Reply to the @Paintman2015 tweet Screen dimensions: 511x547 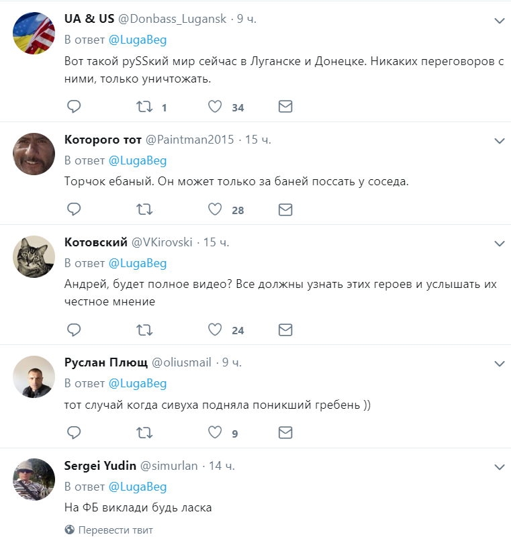pos(74,209)
